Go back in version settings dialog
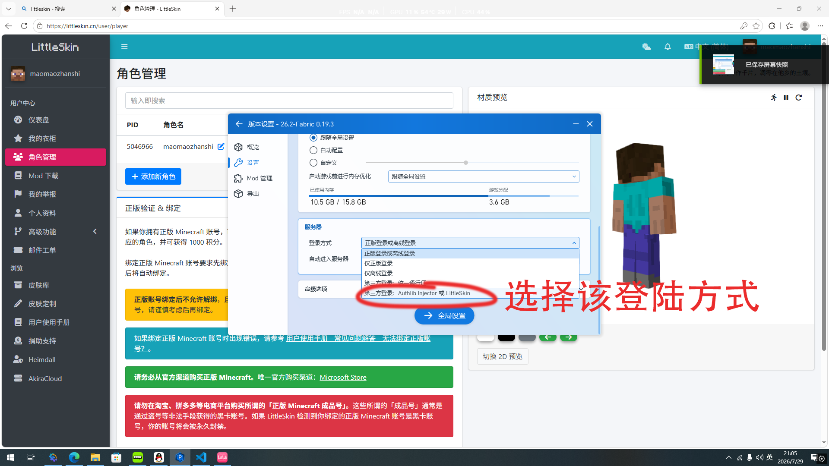The image size is (829, 466). [x=239, y=124]
